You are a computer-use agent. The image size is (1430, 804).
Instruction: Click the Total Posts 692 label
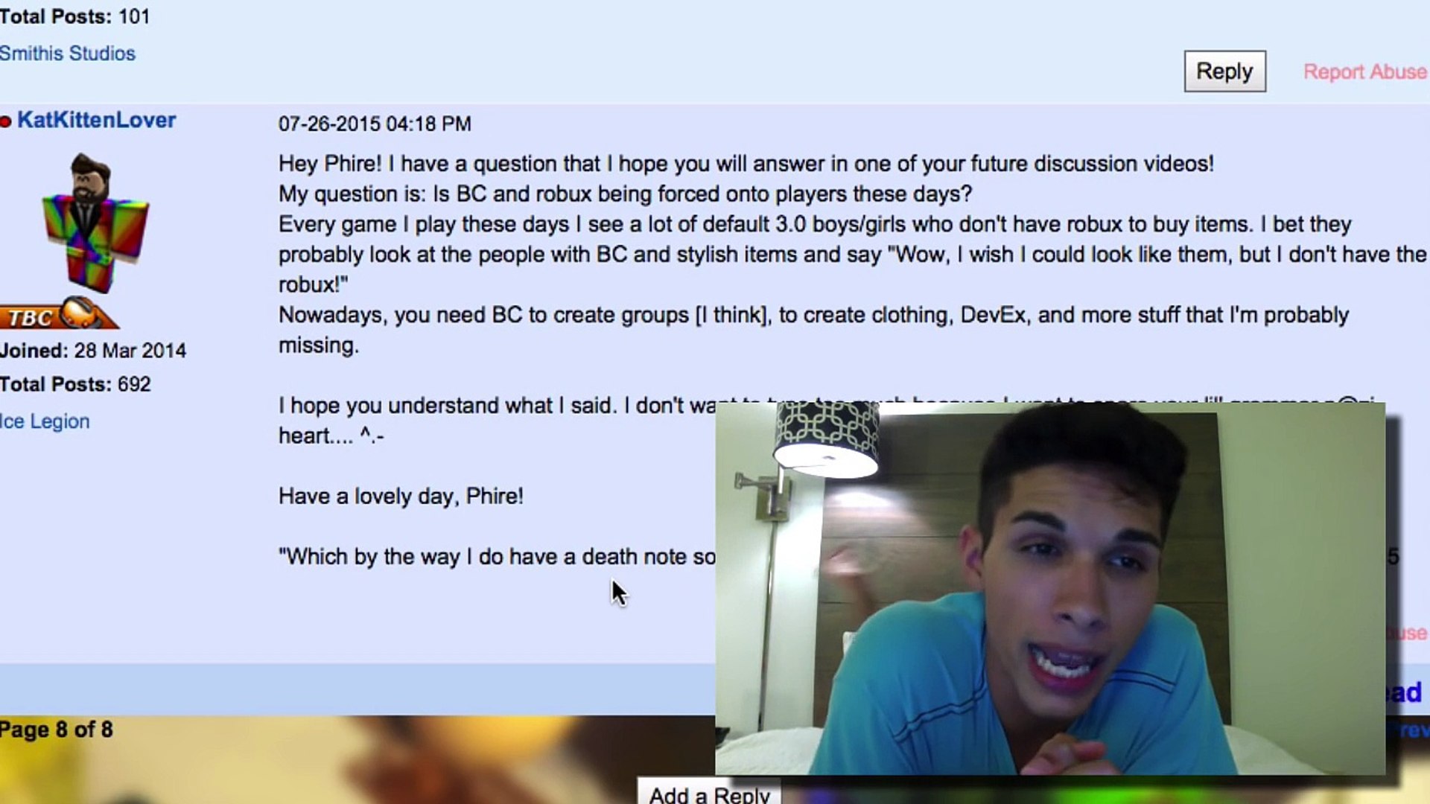[75, 384]
